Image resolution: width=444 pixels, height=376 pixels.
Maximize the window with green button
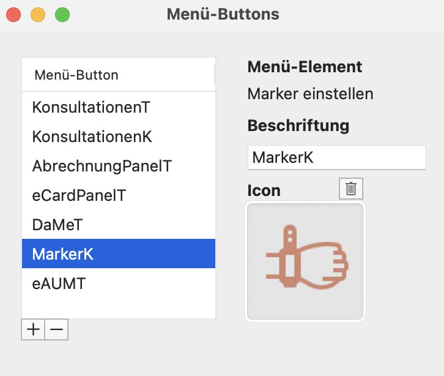pos(62,15)
